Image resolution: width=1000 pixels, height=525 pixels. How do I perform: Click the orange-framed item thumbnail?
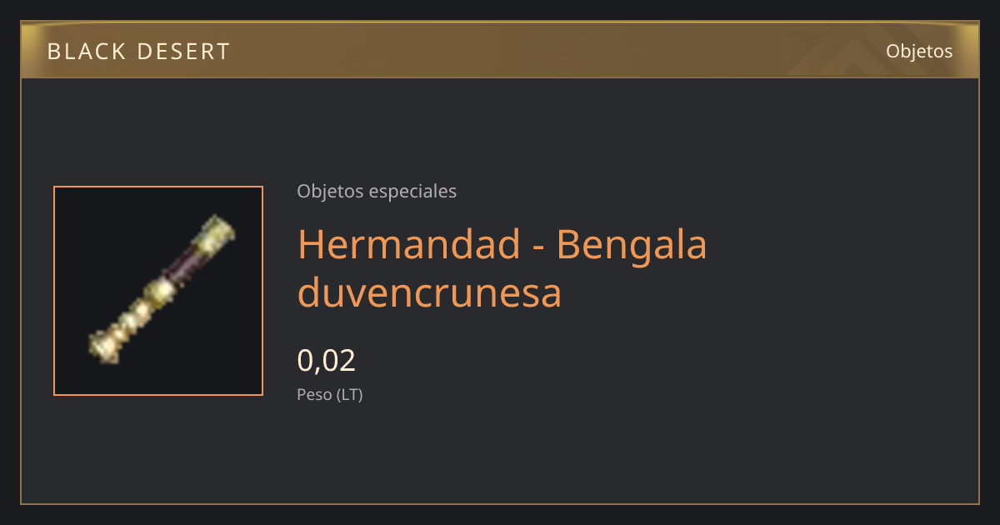158,291
